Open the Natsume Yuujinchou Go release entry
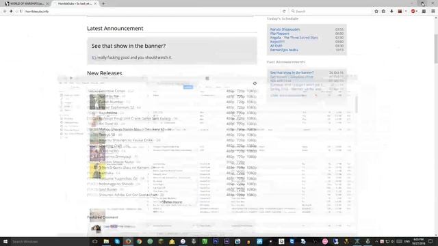The height and width of the screenshot is (246, 438). pos(118,178)
